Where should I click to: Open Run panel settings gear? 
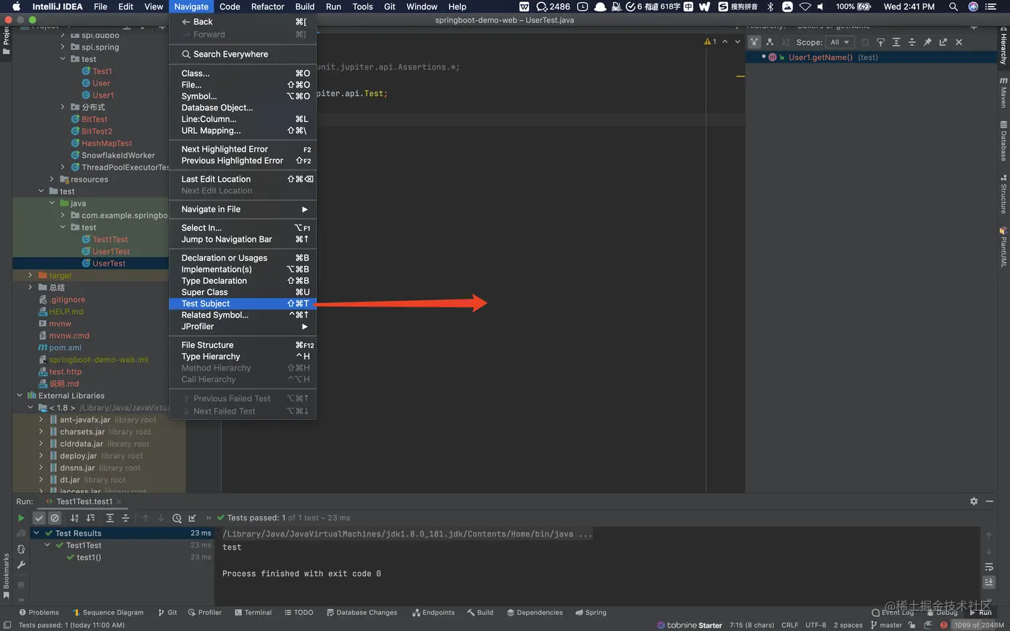point(974,501)
